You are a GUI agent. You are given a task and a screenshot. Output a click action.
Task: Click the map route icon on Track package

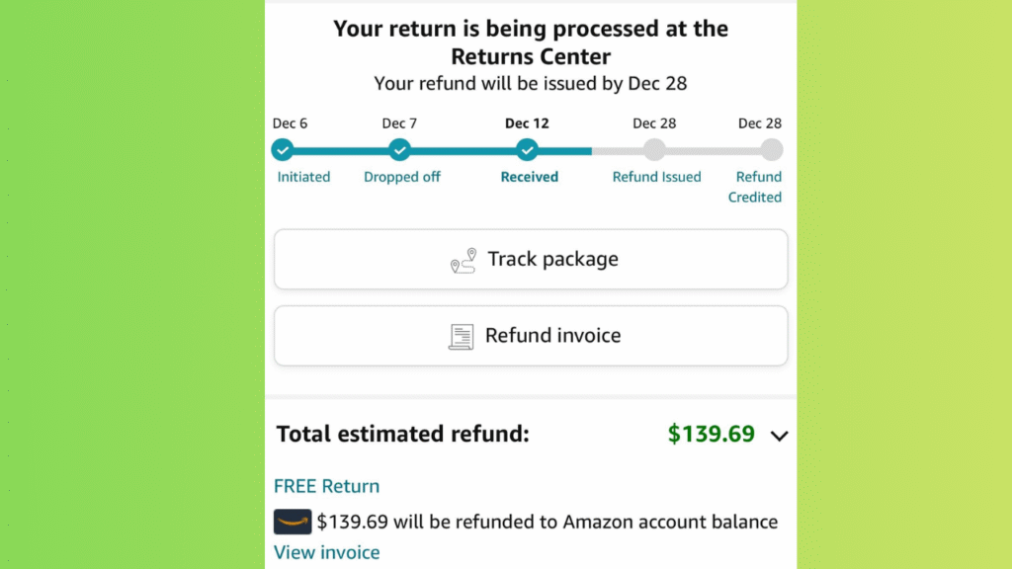(463, 260)
